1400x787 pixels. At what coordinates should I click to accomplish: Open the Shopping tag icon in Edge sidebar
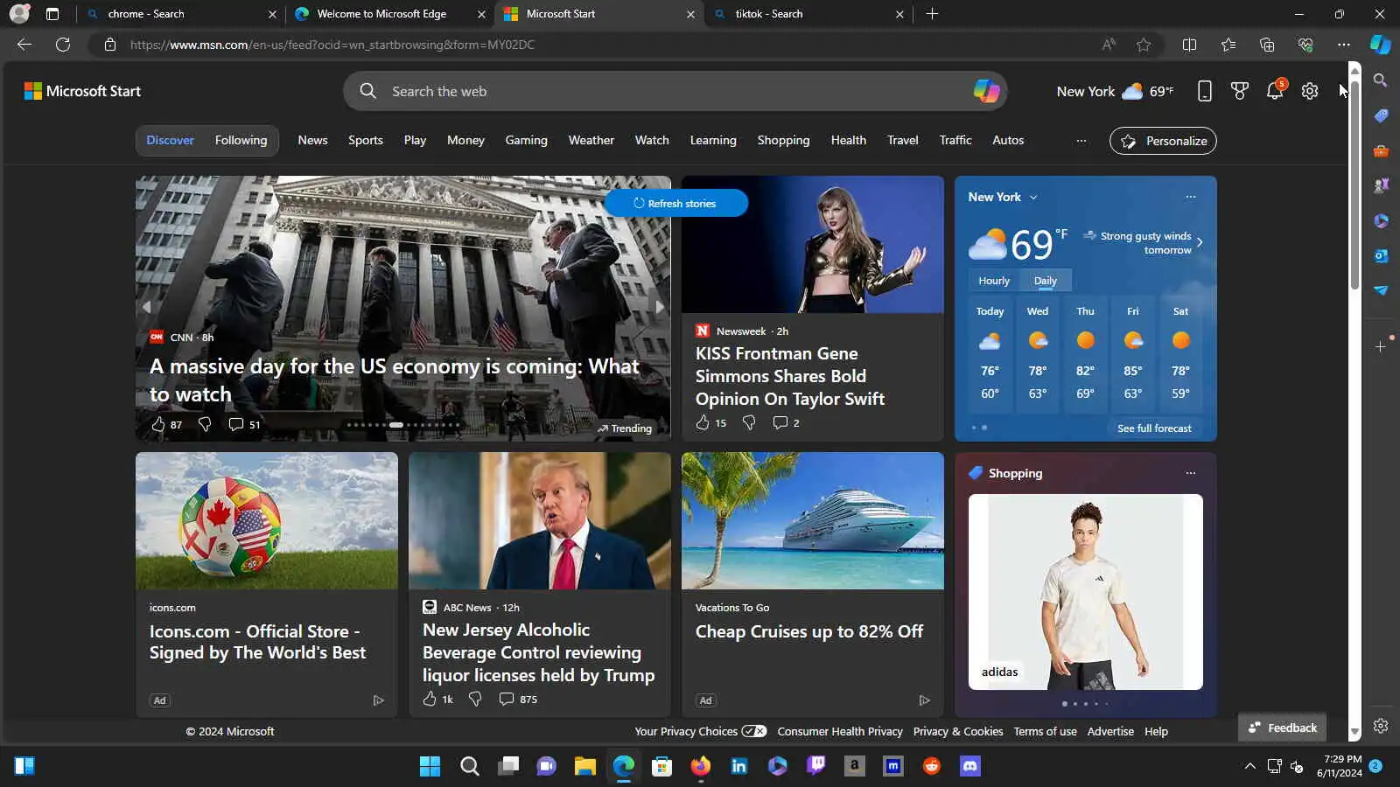[x=1381, y=115]
